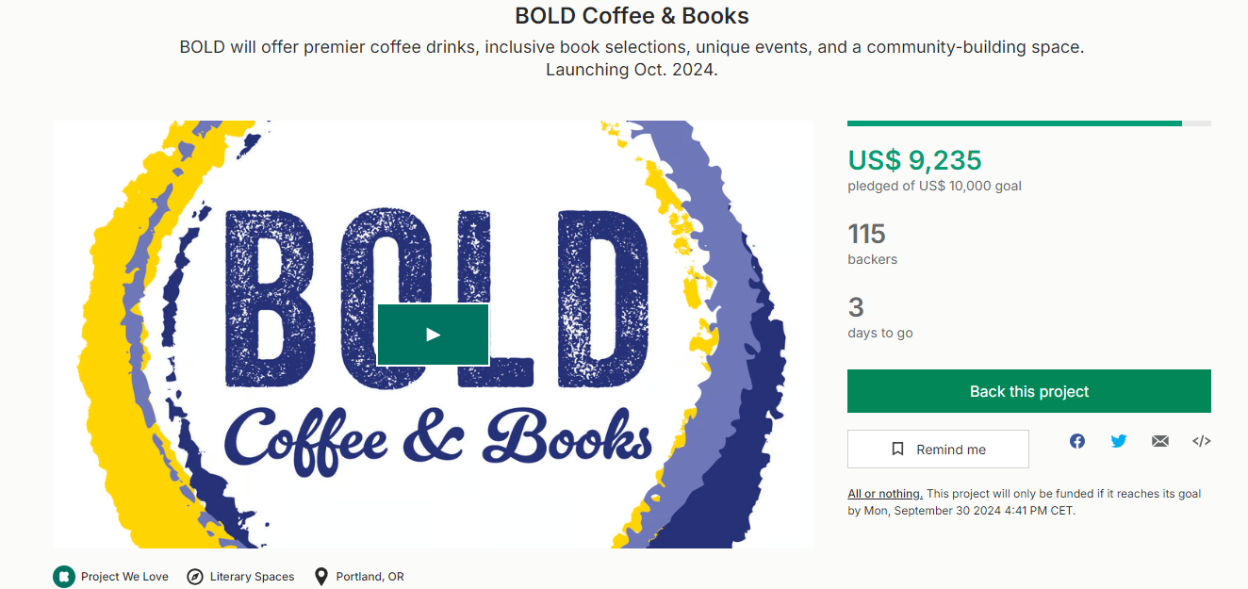Share the project on Facebook
The width and height of the screenshot is (1248, 589).
pos(1077,441)
